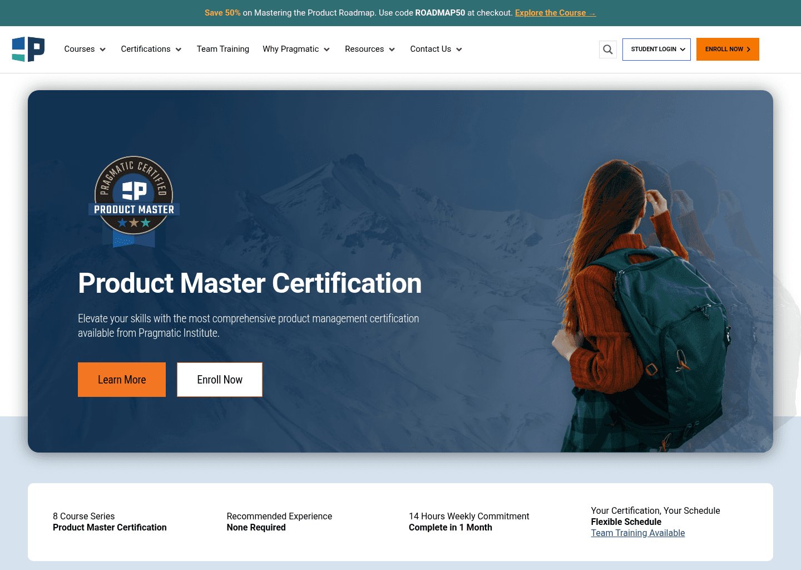Click the white Enroll Now button

[x=219, y=380]
